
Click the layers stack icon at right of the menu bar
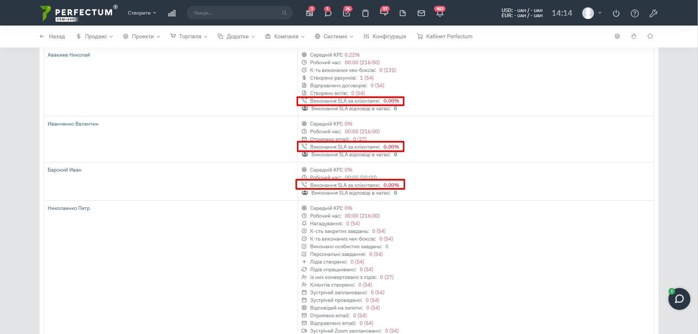(x=617, y=36)
